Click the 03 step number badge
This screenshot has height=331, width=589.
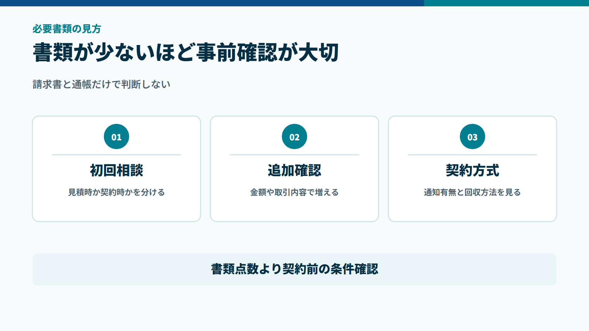pos(472,136)
